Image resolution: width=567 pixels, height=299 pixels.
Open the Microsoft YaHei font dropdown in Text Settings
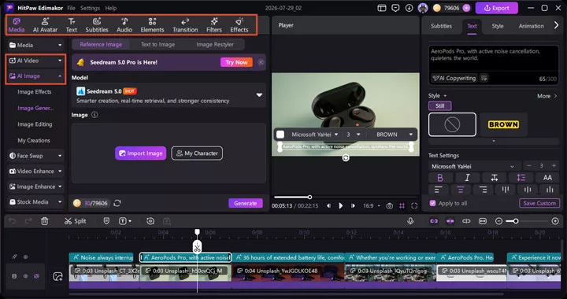pos(475,167)
